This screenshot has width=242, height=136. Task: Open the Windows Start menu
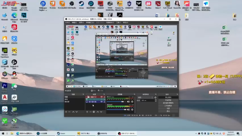click(3, 133)
